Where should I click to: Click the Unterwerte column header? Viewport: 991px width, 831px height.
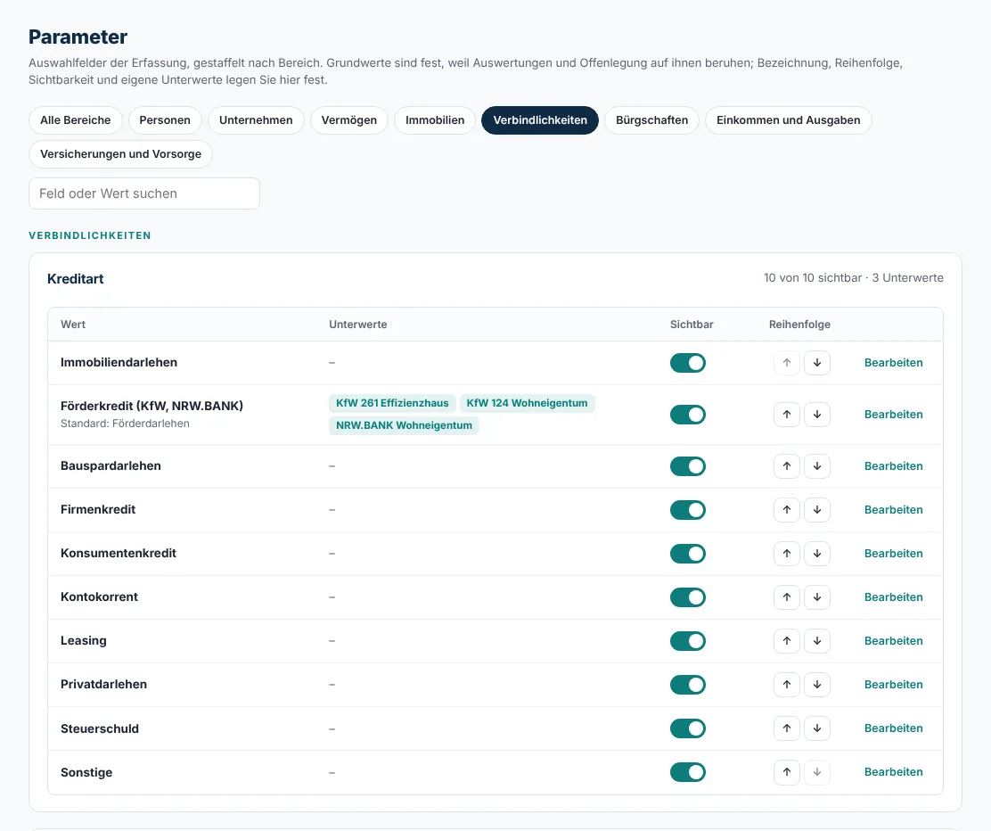coord(357,325)
